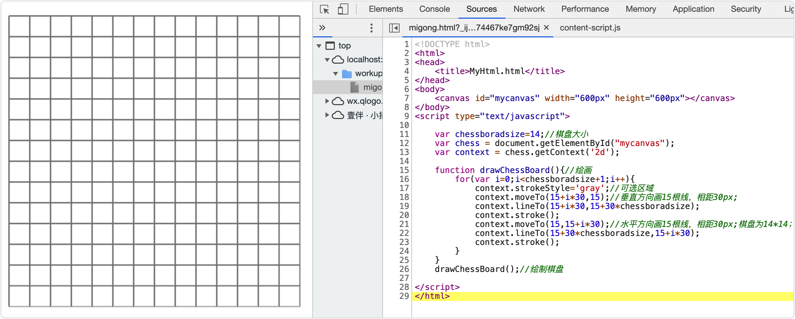Image resolution: width=795 pixels, height=319 pixels.
Task: Open the Application tab
Action: 693,9
